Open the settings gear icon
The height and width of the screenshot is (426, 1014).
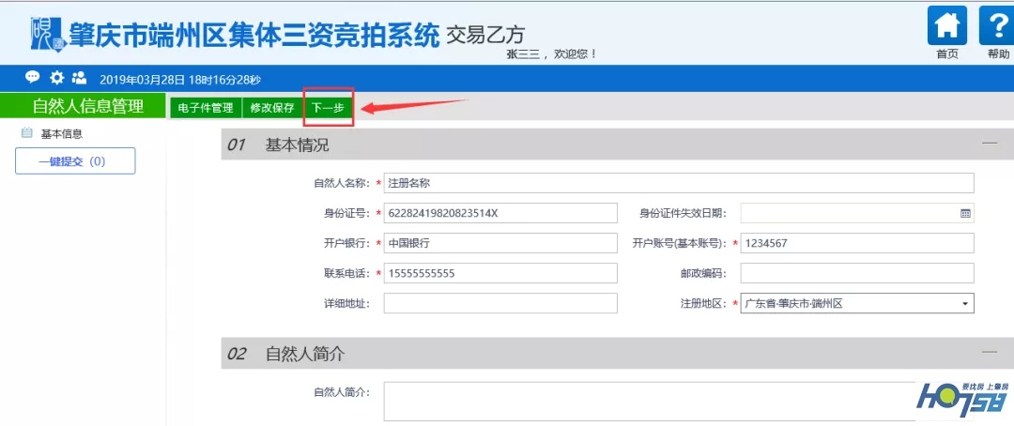pos(57,78)
